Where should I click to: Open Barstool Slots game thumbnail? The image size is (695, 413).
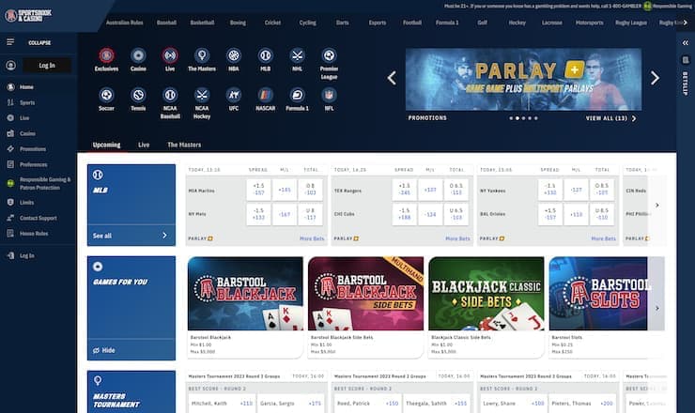click(x=598, y=294)
